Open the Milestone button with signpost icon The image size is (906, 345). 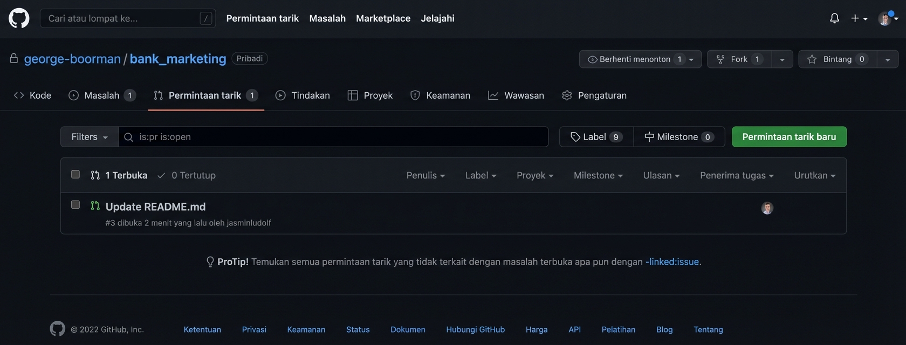coord(679,137)
